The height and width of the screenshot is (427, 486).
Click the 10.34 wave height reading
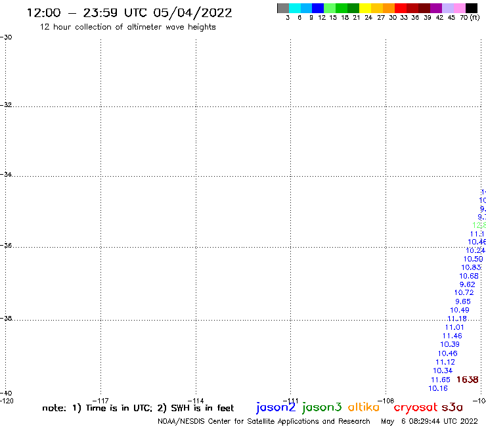point(443,371)
